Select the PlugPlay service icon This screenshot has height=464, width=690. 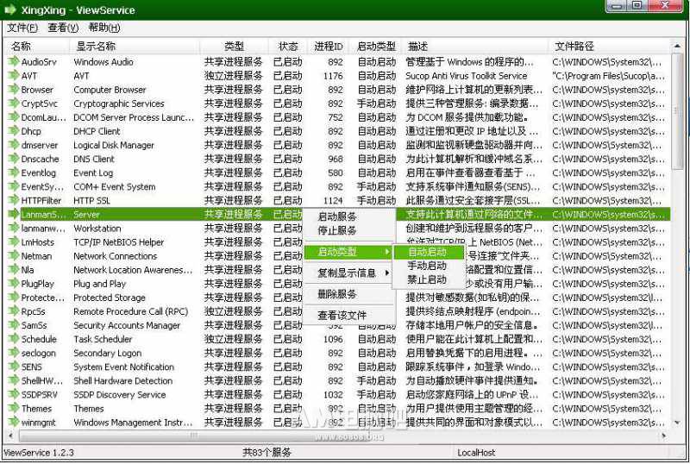pyautogui.click(x=14, y=284)
